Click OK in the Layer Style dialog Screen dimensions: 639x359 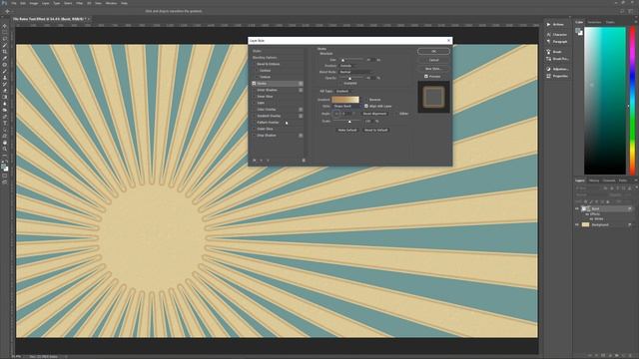(x=433, y=51)
